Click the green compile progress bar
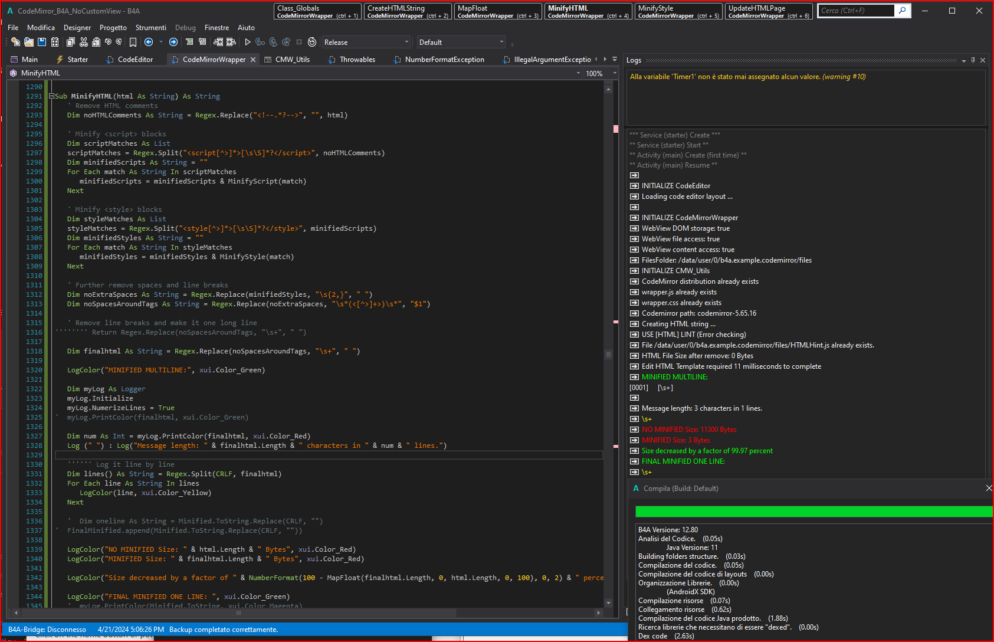994x642 pixels. click(813, 512)
